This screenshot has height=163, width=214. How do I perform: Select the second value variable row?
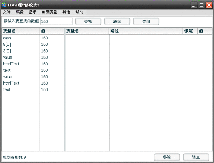[33, 77]
